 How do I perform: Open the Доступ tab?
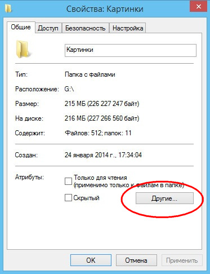[x=48, y=28]
